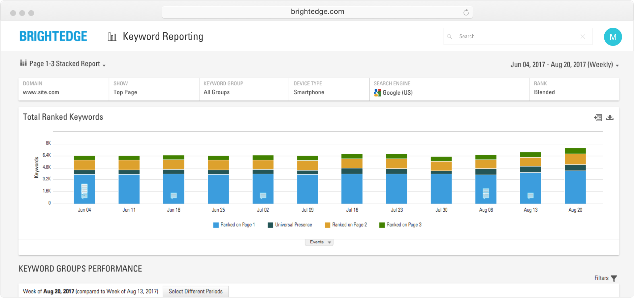Click the comment icon on Aug 13 bar
This screenshot has width=634, height=298.
pyautogui.click(x=530, y=195)
